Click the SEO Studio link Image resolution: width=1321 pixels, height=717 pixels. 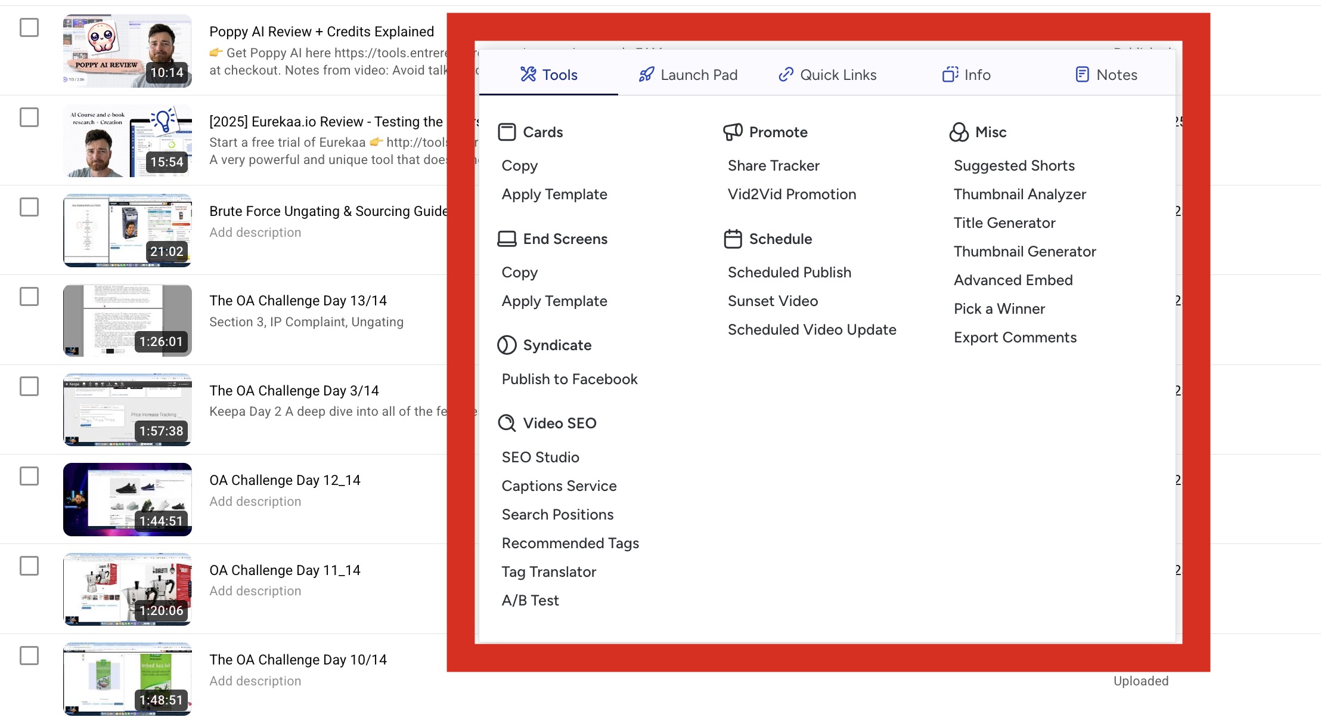(x=540, y=457)
